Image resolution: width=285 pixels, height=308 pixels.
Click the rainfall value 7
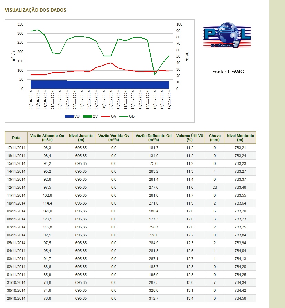(x=215, y=282)
